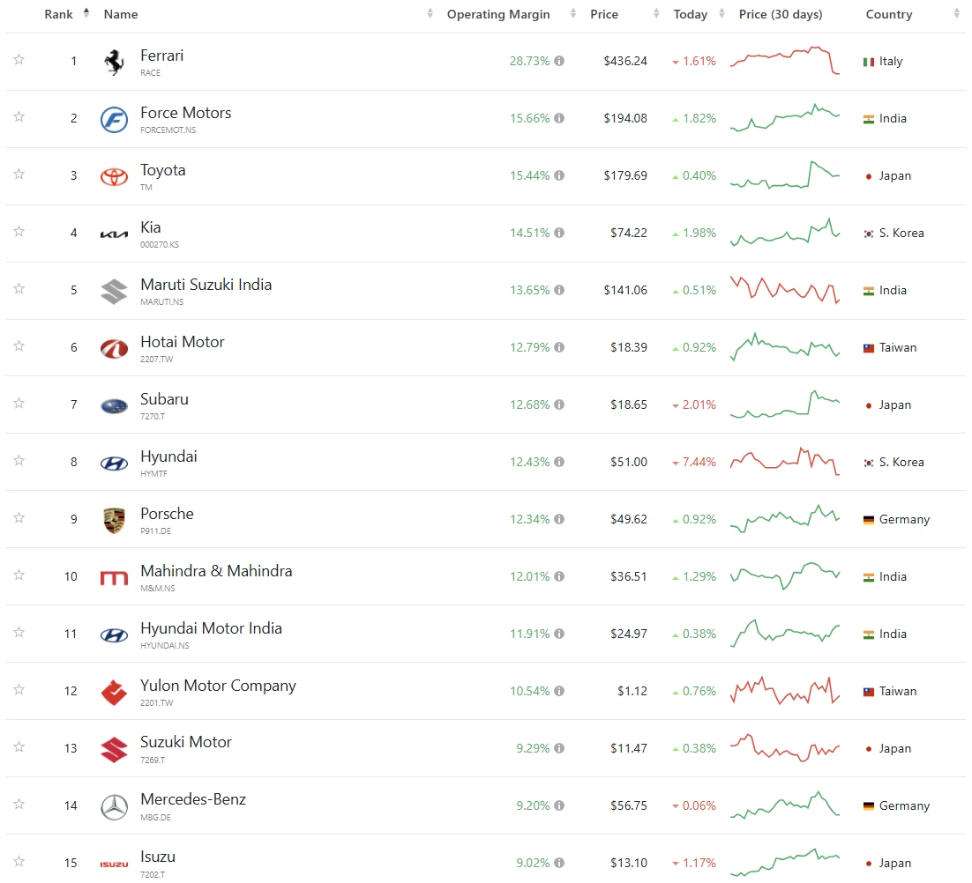Click the Yulon price $1.12
Viewport: 972px width, 883px height.
point(632,691)
